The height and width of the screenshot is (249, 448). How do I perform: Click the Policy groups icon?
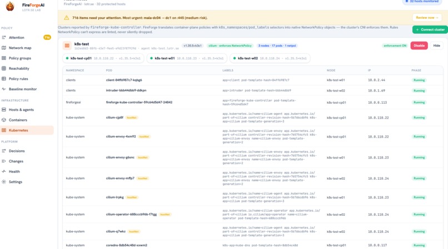(4, 58)
